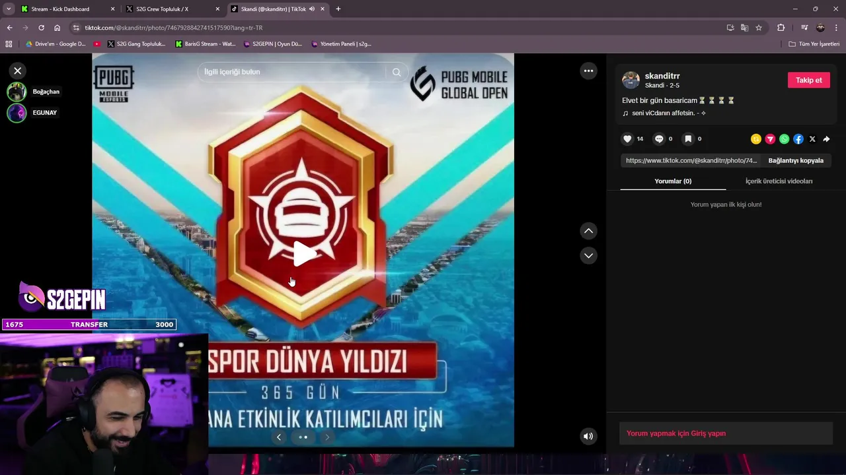Open the apps grid in bookmarks bar

tap(9, 44)
